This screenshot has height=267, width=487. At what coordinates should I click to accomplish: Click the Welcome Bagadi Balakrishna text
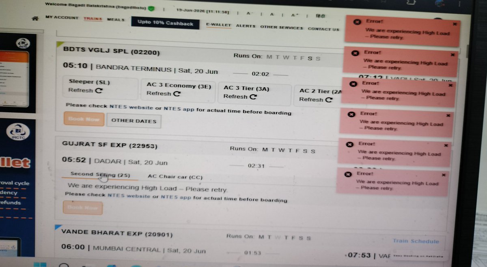(95, 6)
